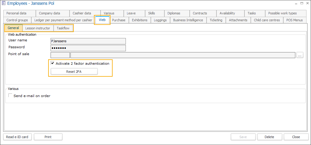Open the Company data tab
Image resolution: width=311 pixels, height=145 pixels.
tap(49, 13)
